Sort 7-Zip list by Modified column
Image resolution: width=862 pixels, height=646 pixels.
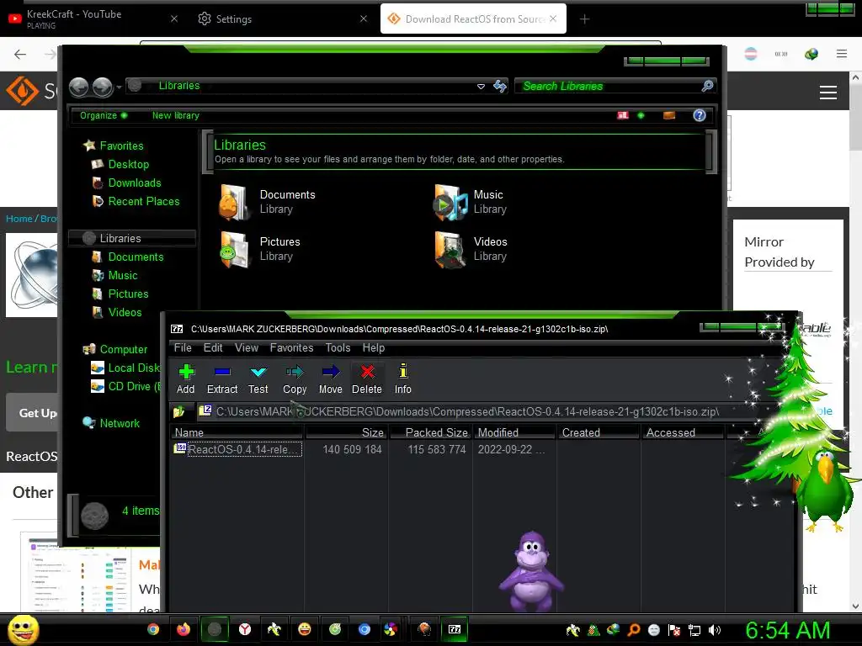point(514,432)
